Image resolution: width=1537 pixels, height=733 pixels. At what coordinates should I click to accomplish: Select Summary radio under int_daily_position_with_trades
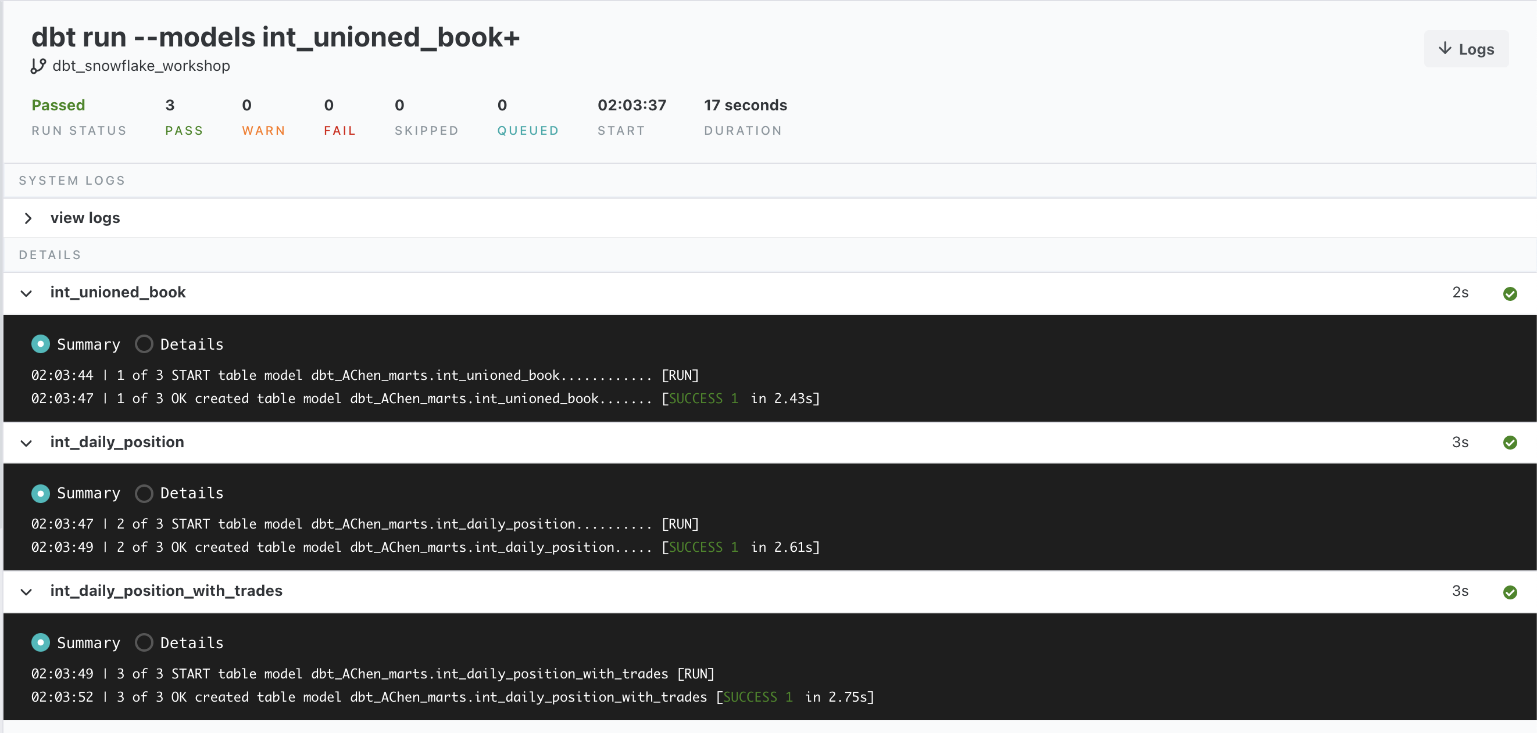(x=41, y=642)
